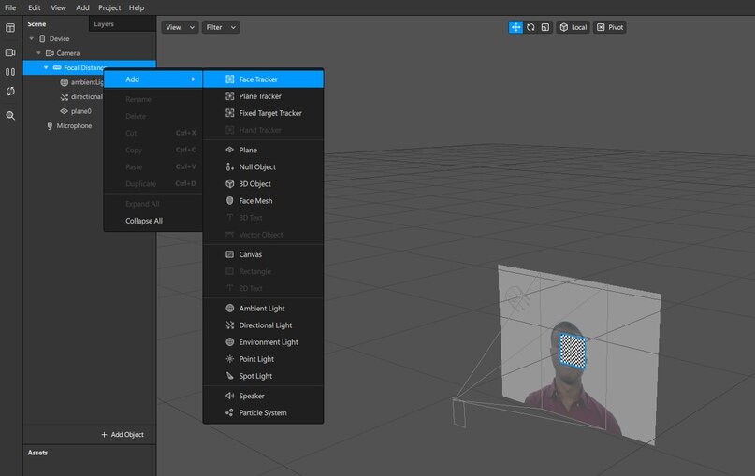The width and height of the screenshot is (755, 476).
Task: Open the View dropdown in viewport
Action: (179, 27)
